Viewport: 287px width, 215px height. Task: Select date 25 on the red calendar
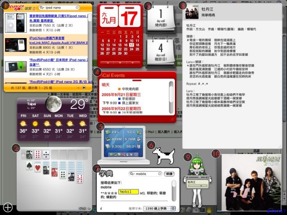[x=138, y=49]
